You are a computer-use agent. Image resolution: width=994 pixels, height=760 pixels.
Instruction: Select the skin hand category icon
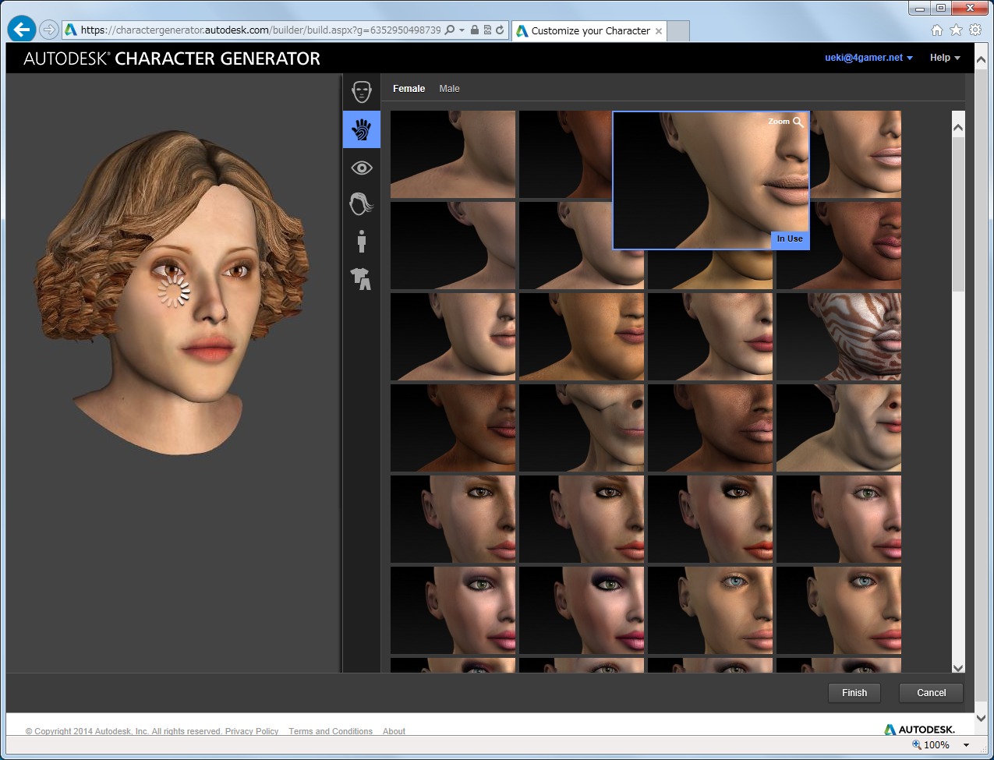click(361, 129)
